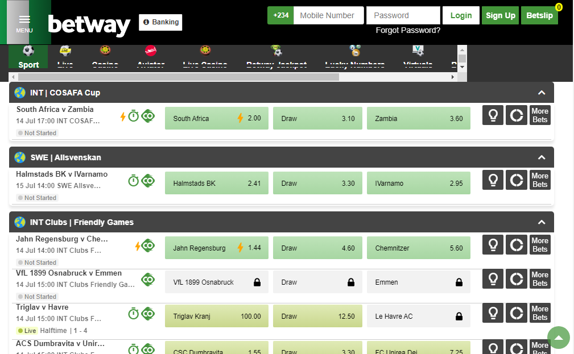Open More Bets for Osnabruck v Emmen
This screenshot has height=354, width=574.
point(540,278)
